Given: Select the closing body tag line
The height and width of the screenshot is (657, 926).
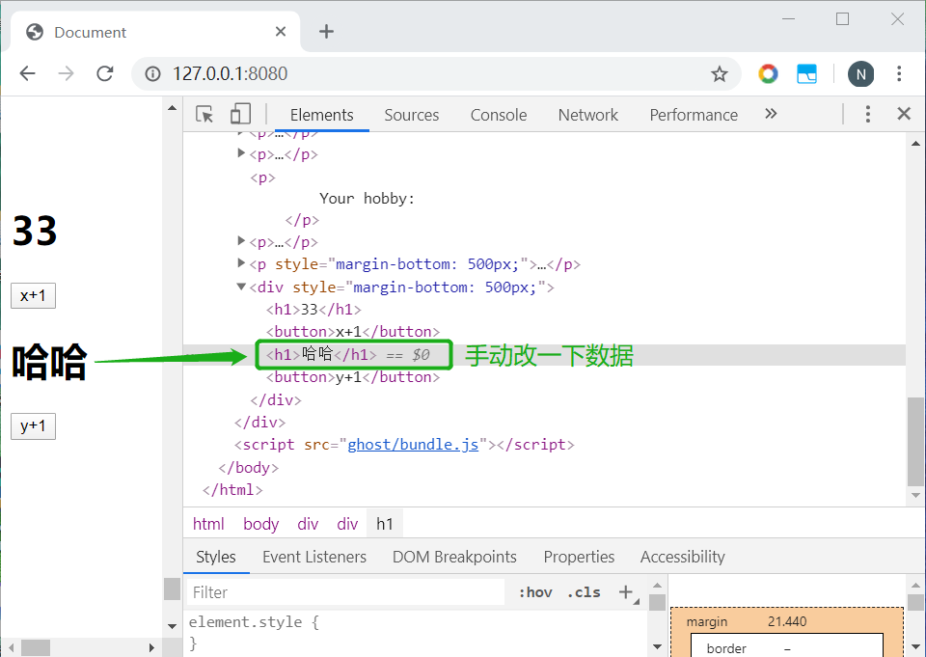Looking at the screenshot, I should 248,467.
